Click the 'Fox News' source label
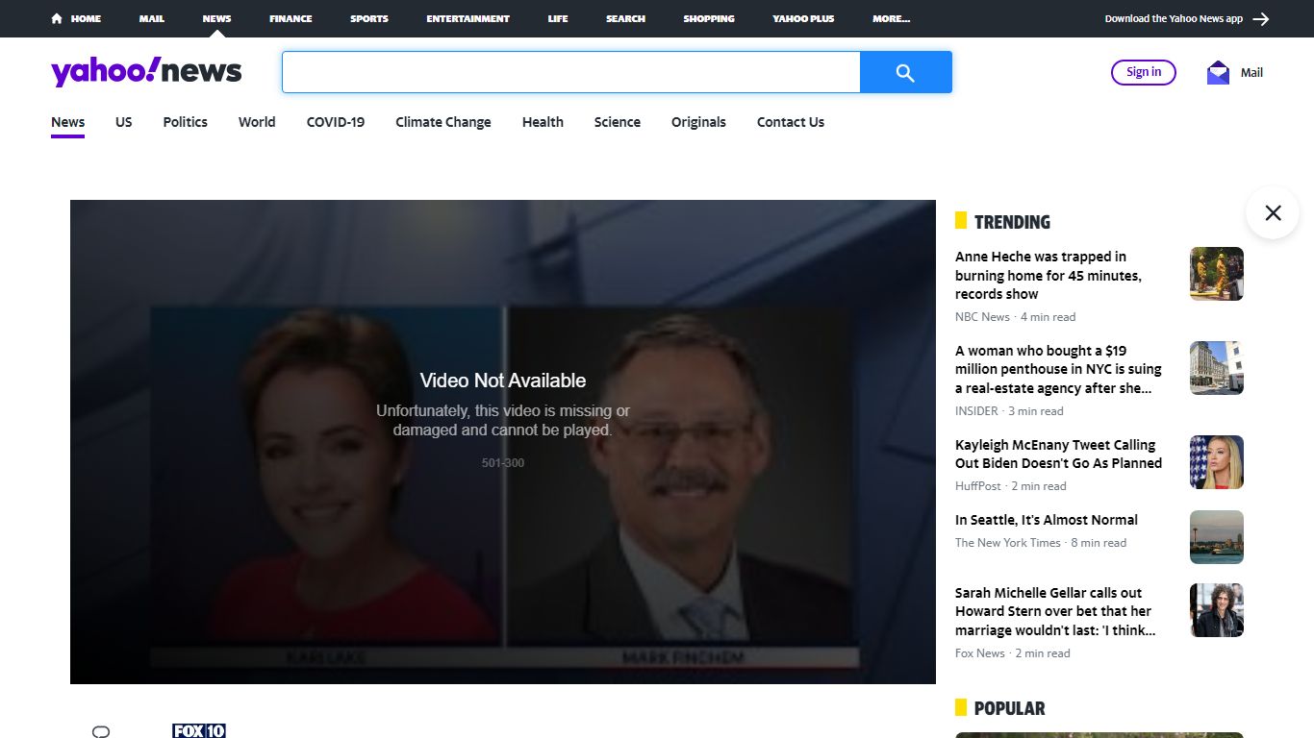The width and height of the screenshot is (1314, 738). coord(980,653)
